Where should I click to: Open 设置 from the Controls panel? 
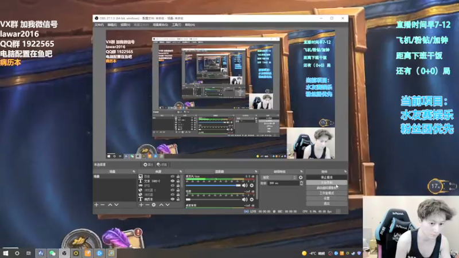[x=326, y=198]
